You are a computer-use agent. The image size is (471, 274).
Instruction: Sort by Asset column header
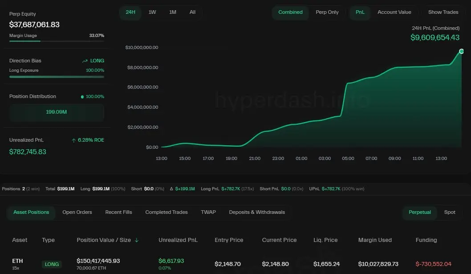click(20, 240)
